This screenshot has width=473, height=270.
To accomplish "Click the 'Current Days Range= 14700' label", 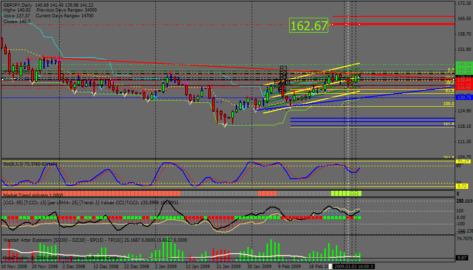I will (64, 16).
